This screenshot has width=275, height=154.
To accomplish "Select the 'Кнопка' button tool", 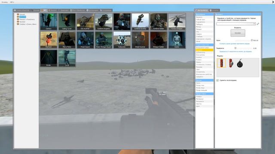I will pyautogui.click(x=205, y=57).
